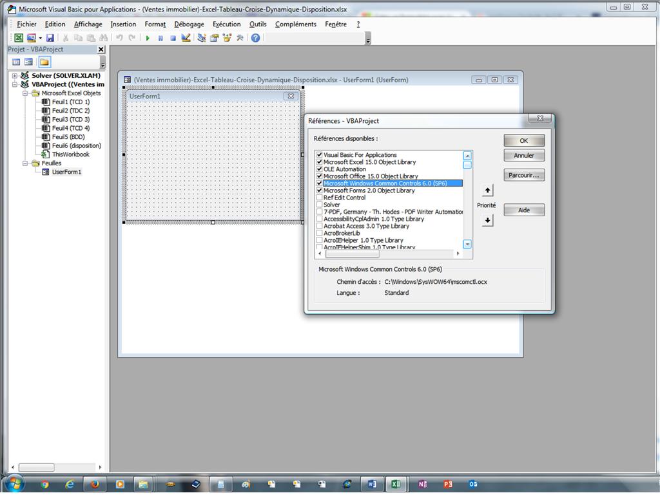
Task: Collapse the VBAProject tree node
Action: coord(15,84)
